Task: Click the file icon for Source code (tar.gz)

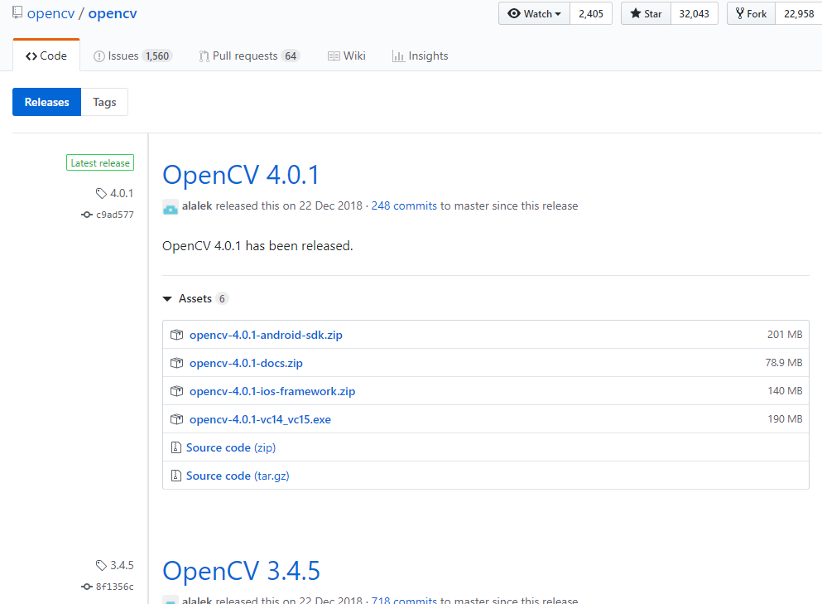Action: tap(176, 476)
